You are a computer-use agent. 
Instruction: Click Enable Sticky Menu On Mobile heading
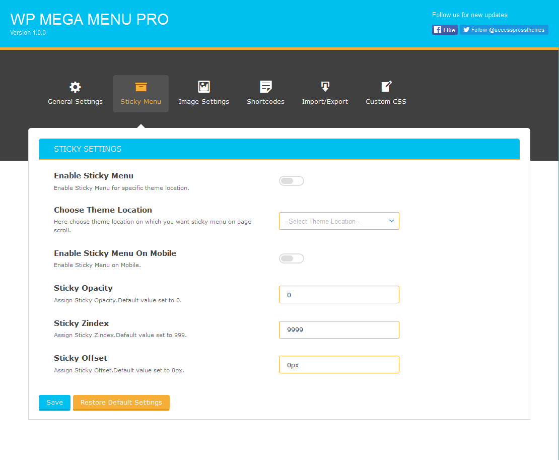click(115, 253)
